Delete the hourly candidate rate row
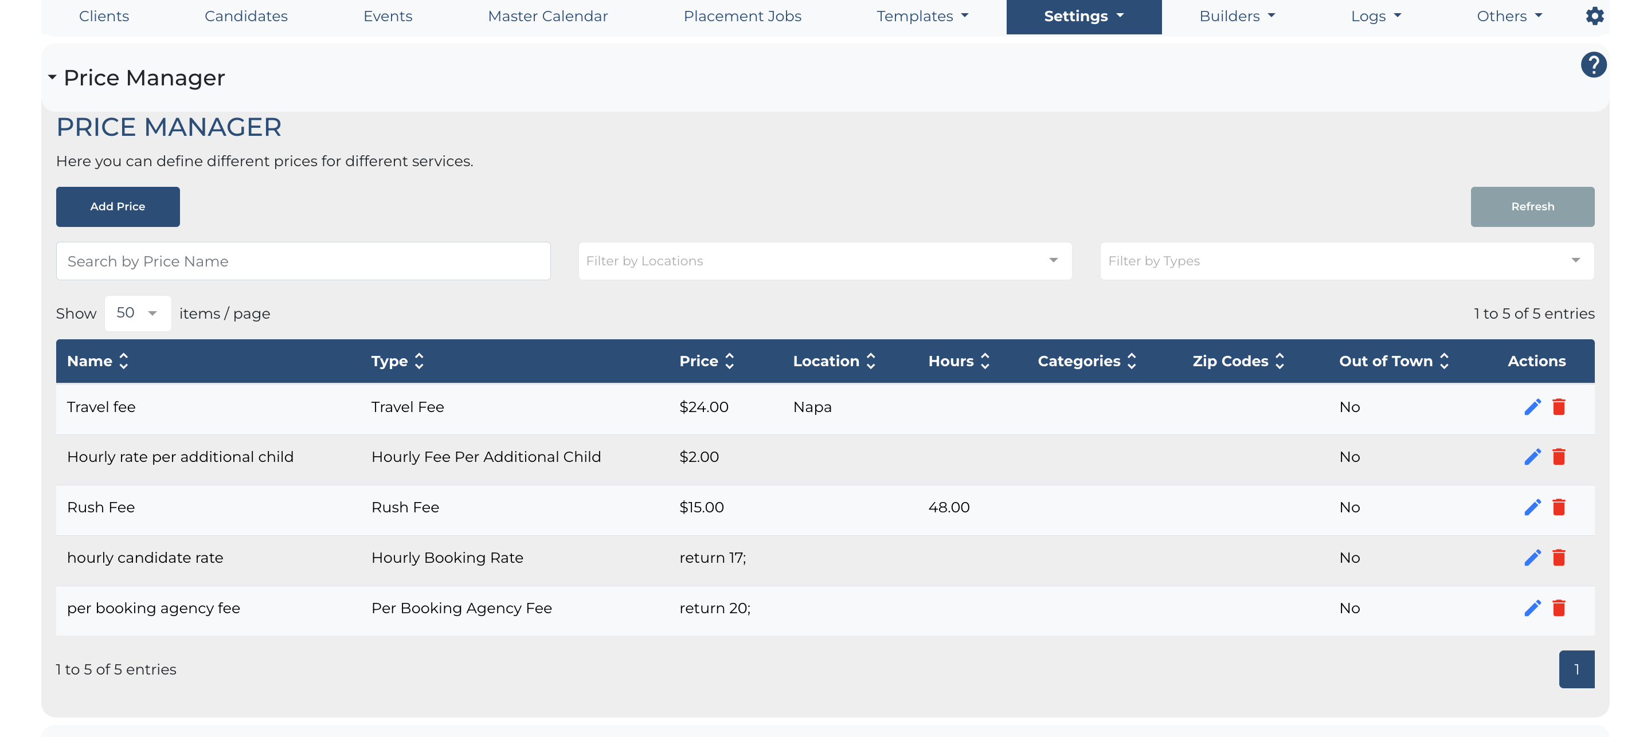Viewport: 1651px width, 737px height. (1559, 558)
